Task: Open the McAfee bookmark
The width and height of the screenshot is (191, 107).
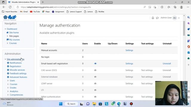Action: (x=100, y=12)
